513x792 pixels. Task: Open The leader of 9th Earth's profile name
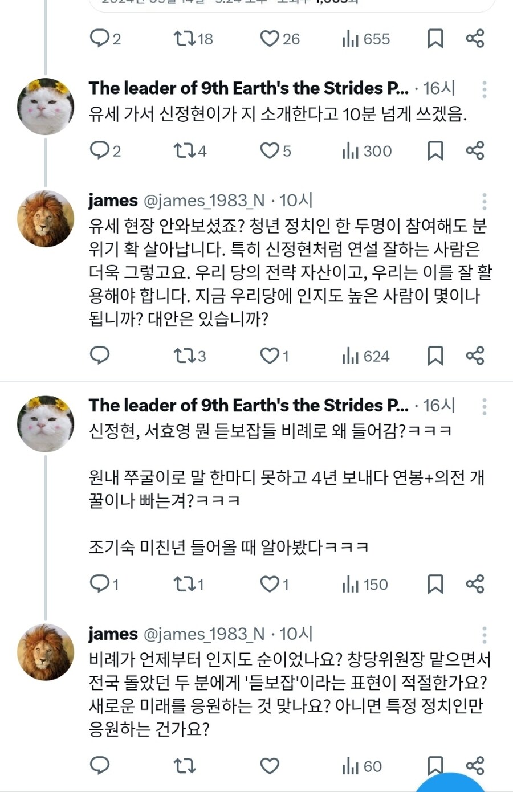245,88
